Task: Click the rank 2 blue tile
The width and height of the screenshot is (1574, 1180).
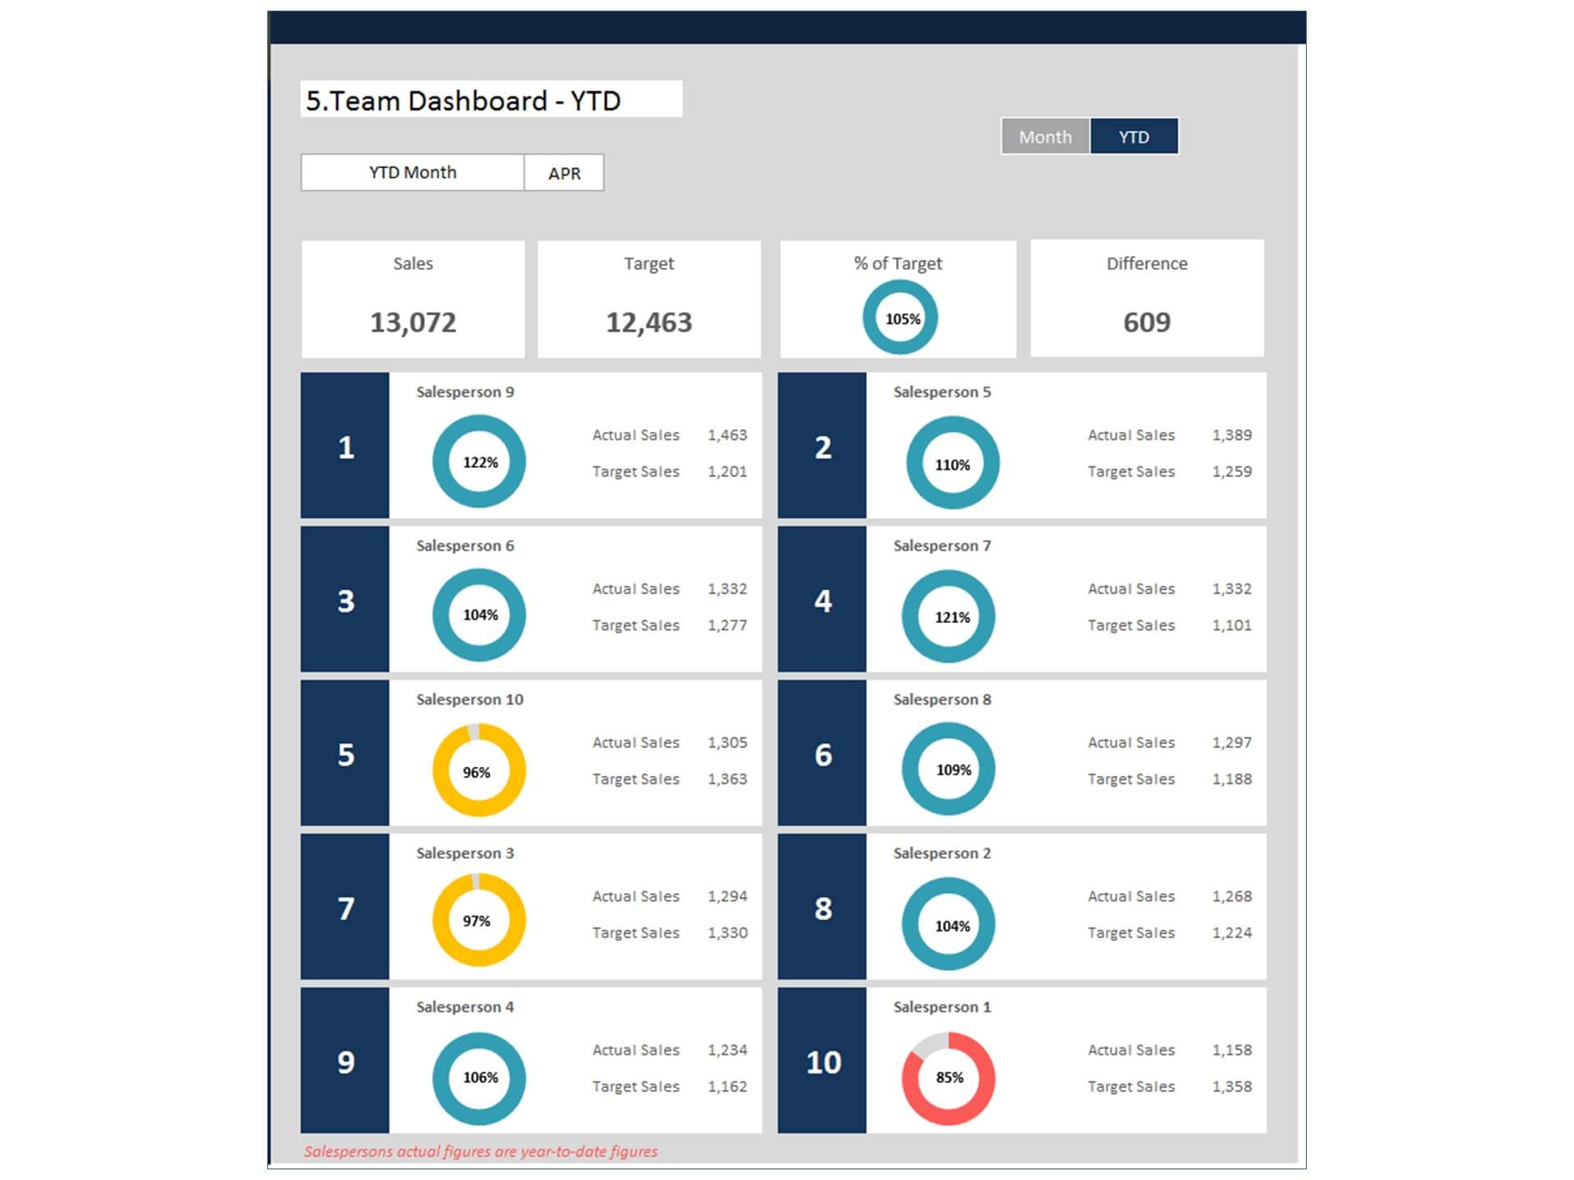Action: coord(822,446)
